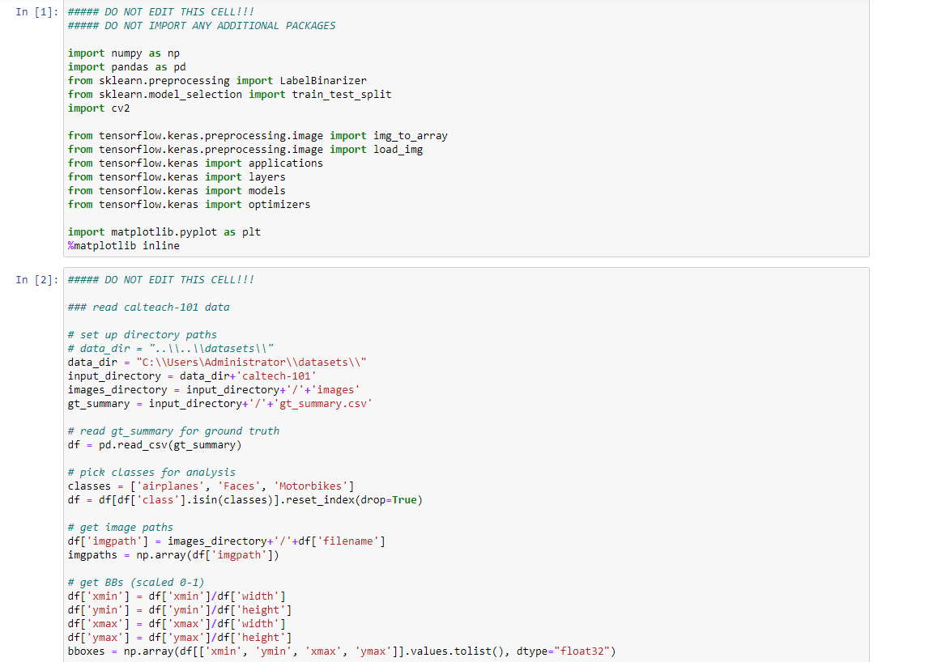Screen dimensions: 933x662
Task: Click the 'get image paths' comment
Action: coord(121,526)
